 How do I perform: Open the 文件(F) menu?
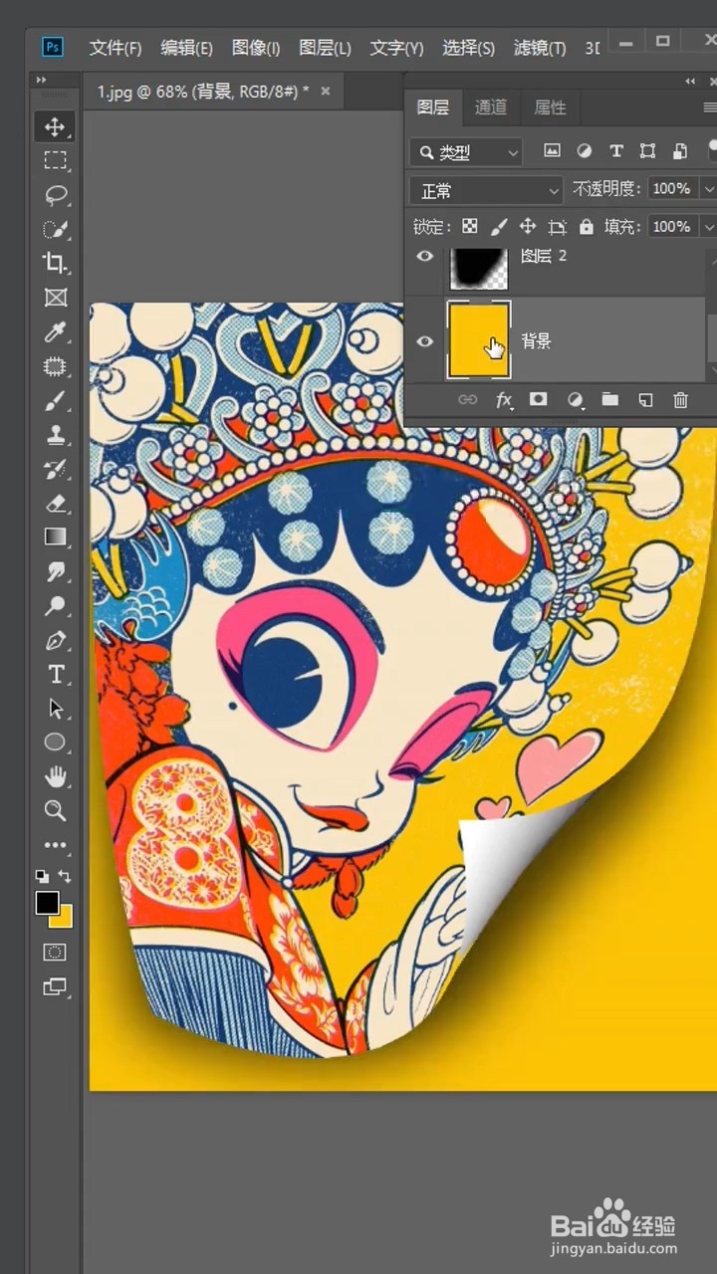(x=116, y=48)
